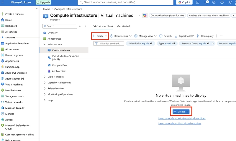Open Cloud Shell from the top bar
The height and width of the screenshot is (141, 236).
click(198, 2)
